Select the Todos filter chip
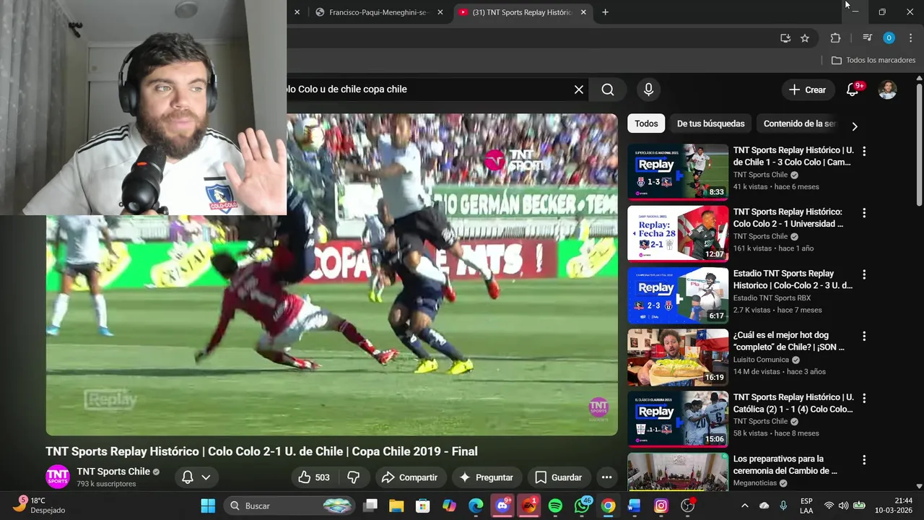This screenshot has height=520, width=924. (646, 123)
